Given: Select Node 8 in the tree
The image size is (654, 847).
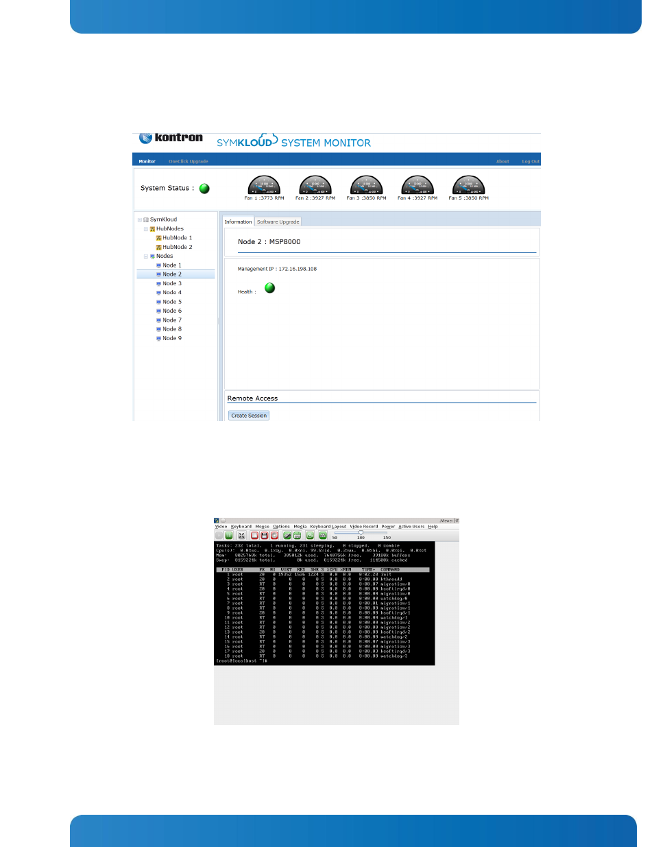Looking at the screenshot, I should pos(172,329).
